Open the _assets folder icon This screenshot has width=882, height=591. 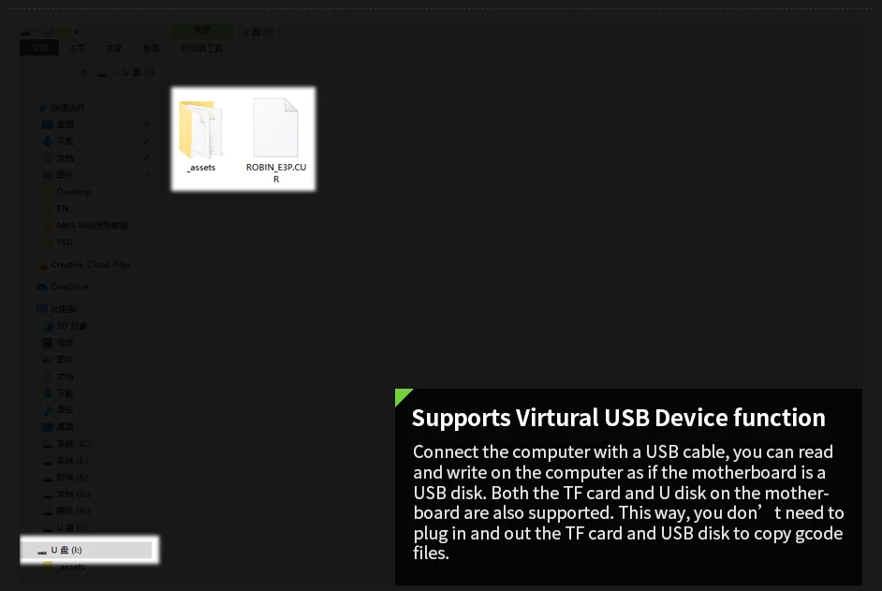200,129
